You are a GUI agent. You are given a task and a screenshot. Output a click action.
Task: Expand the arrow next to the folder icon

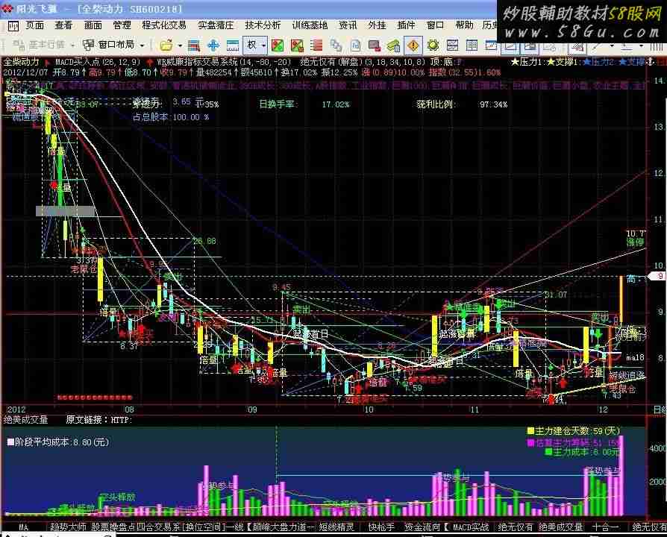(x=180, y=45)
